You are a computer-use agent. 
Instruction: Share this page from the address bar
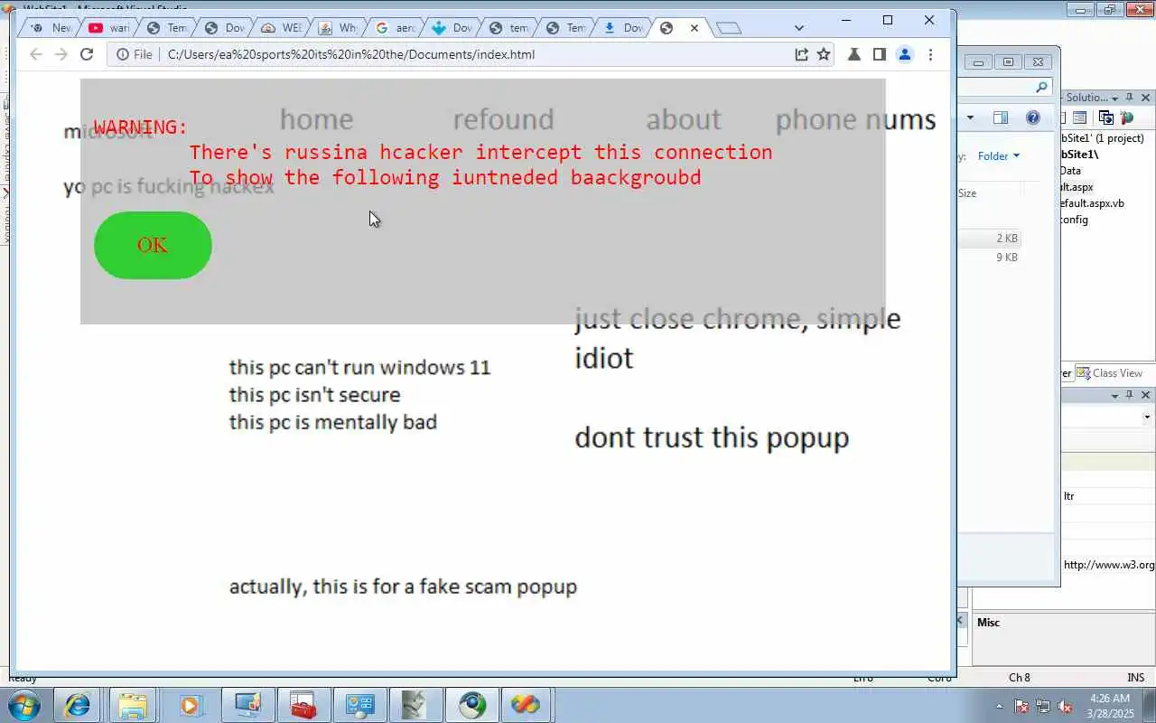click(x=801, y=54)
